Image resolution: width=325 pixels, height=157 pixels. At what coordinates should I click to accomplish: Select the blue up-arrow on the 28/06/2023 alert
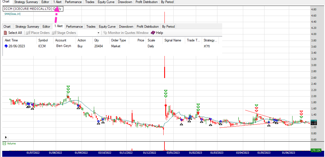[6, 46]
